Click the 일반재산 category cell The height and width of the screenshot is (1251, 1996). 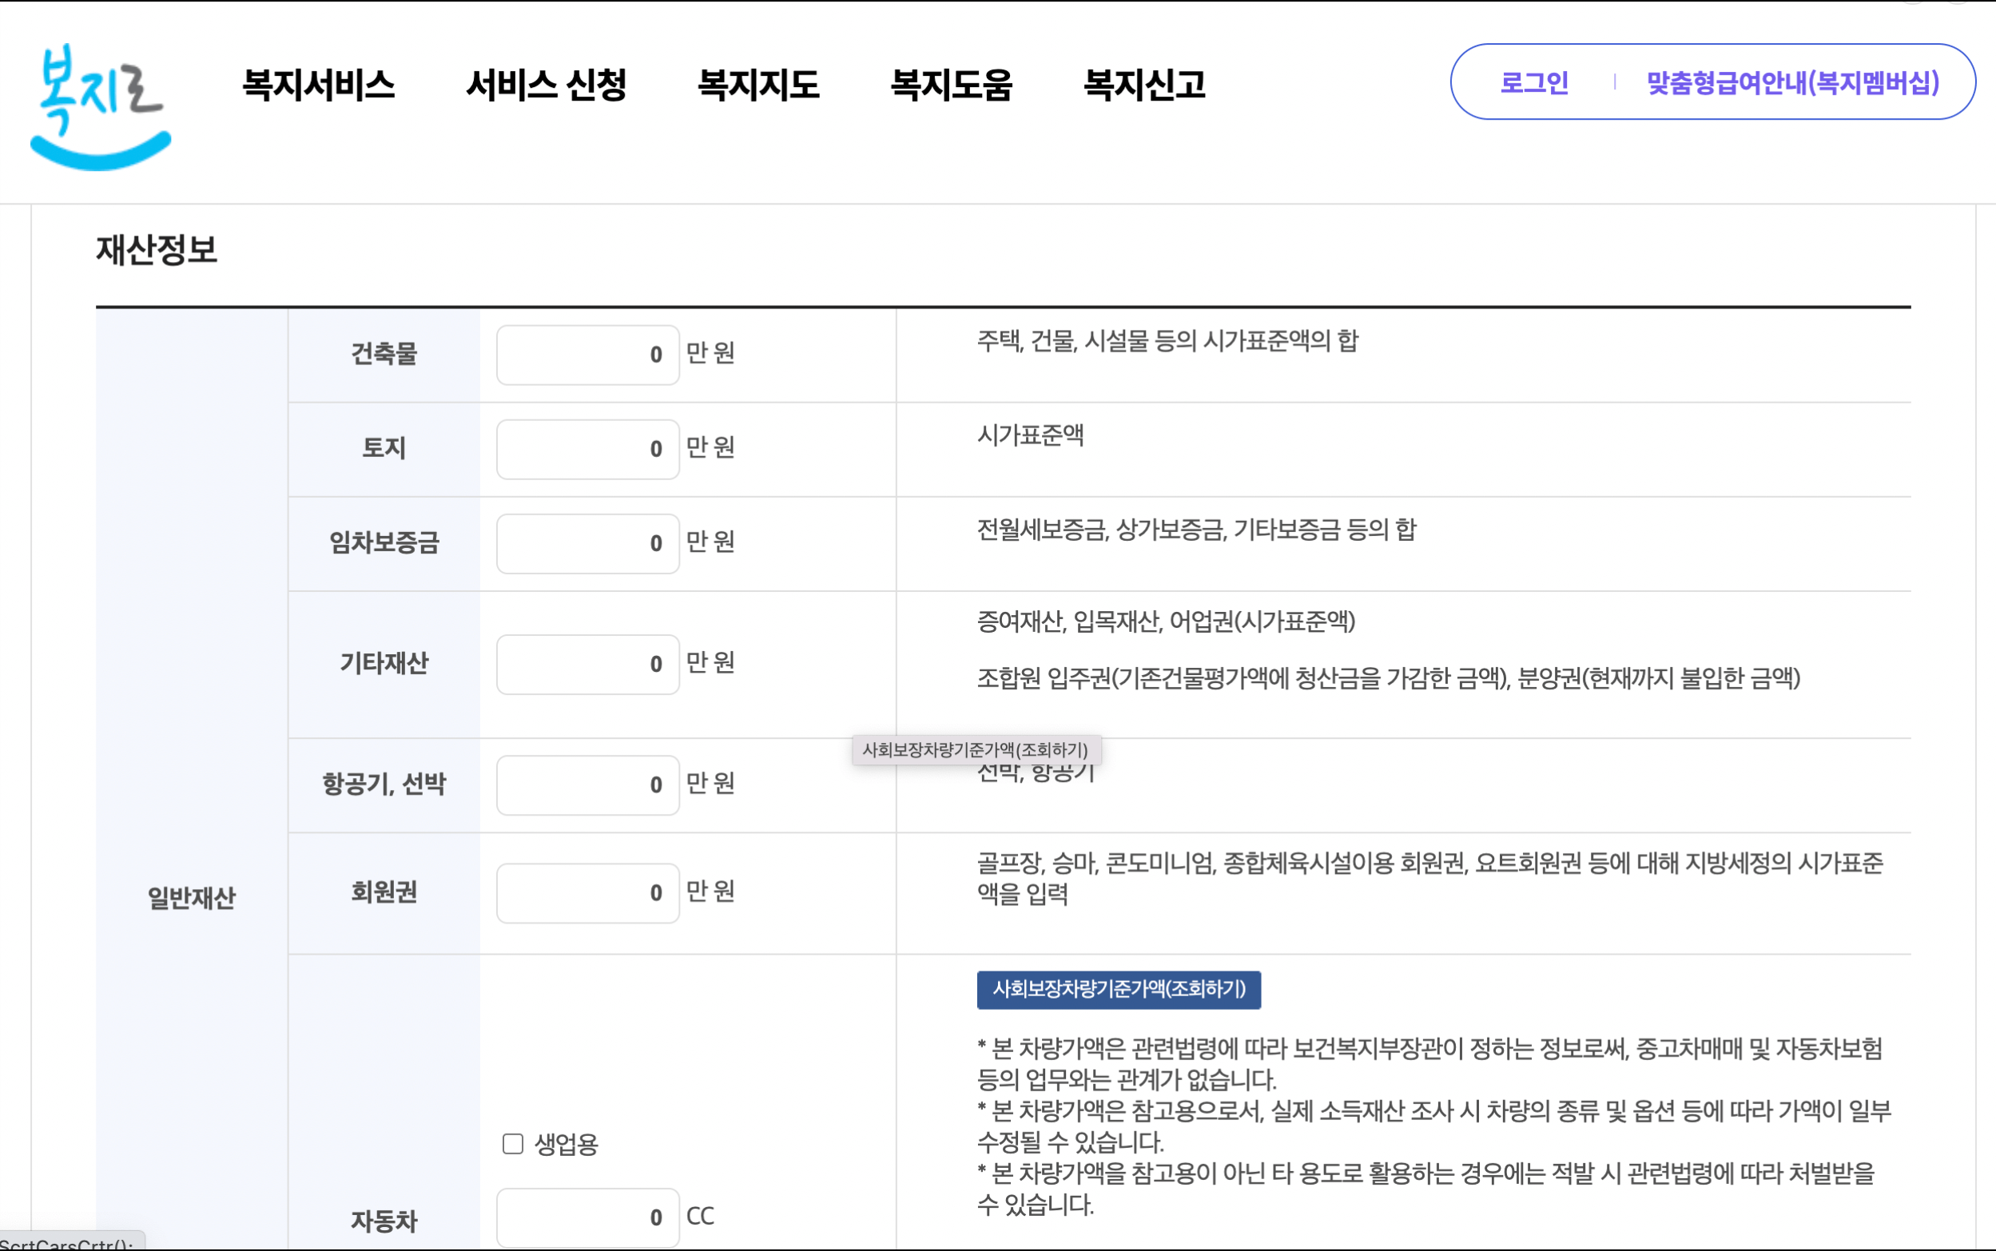tap(191, 898)
